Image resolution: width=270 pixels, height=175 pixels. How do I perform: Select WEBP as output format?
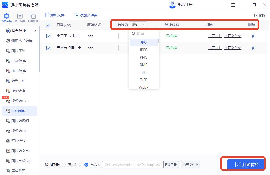pos(143,87)
